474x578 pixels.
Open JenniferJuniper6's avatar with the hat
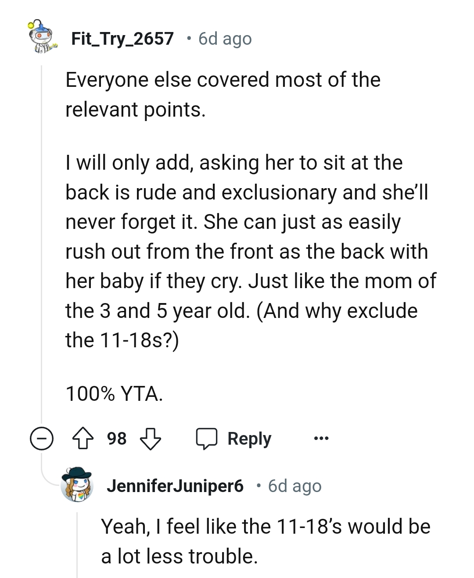78,485
